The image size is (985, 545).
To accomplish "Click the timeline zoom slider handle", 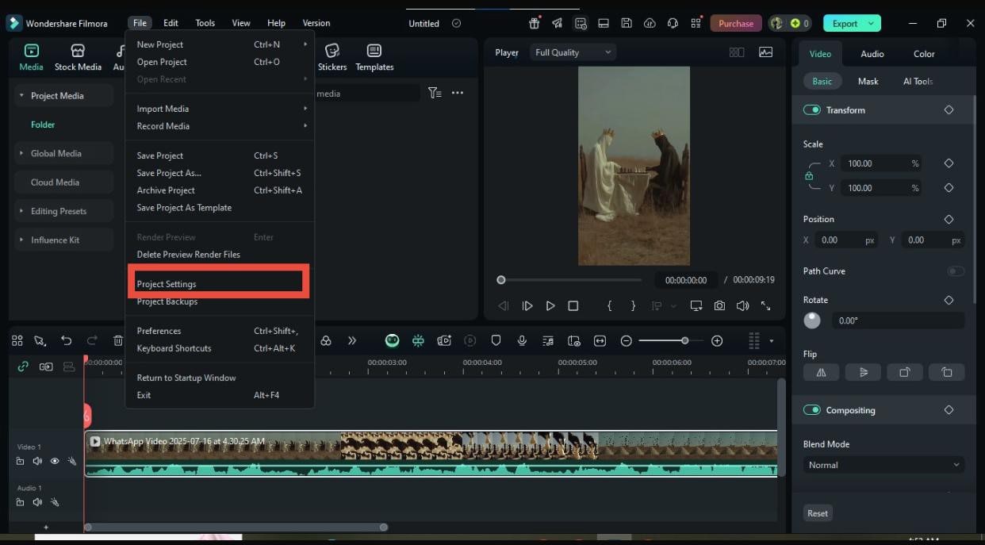I will (x=684, y=340).
